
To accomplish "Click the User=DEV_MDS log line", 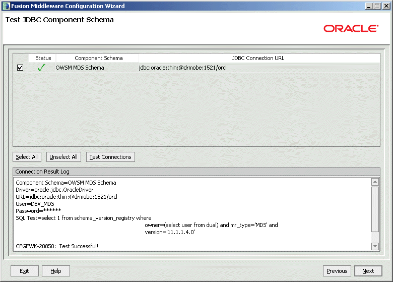I will pyautogui.click(x=35, y=204).
